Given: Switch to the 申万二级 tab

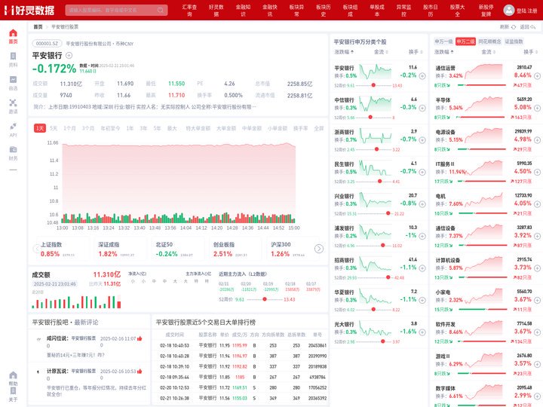Looking at the screenshot, I should pyautogui.click(x=465, y=41).
